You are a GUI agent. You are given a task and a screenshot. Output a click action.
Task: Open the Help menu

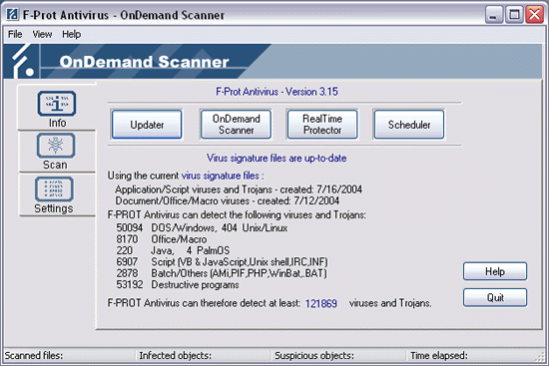[x=72, y=34]
